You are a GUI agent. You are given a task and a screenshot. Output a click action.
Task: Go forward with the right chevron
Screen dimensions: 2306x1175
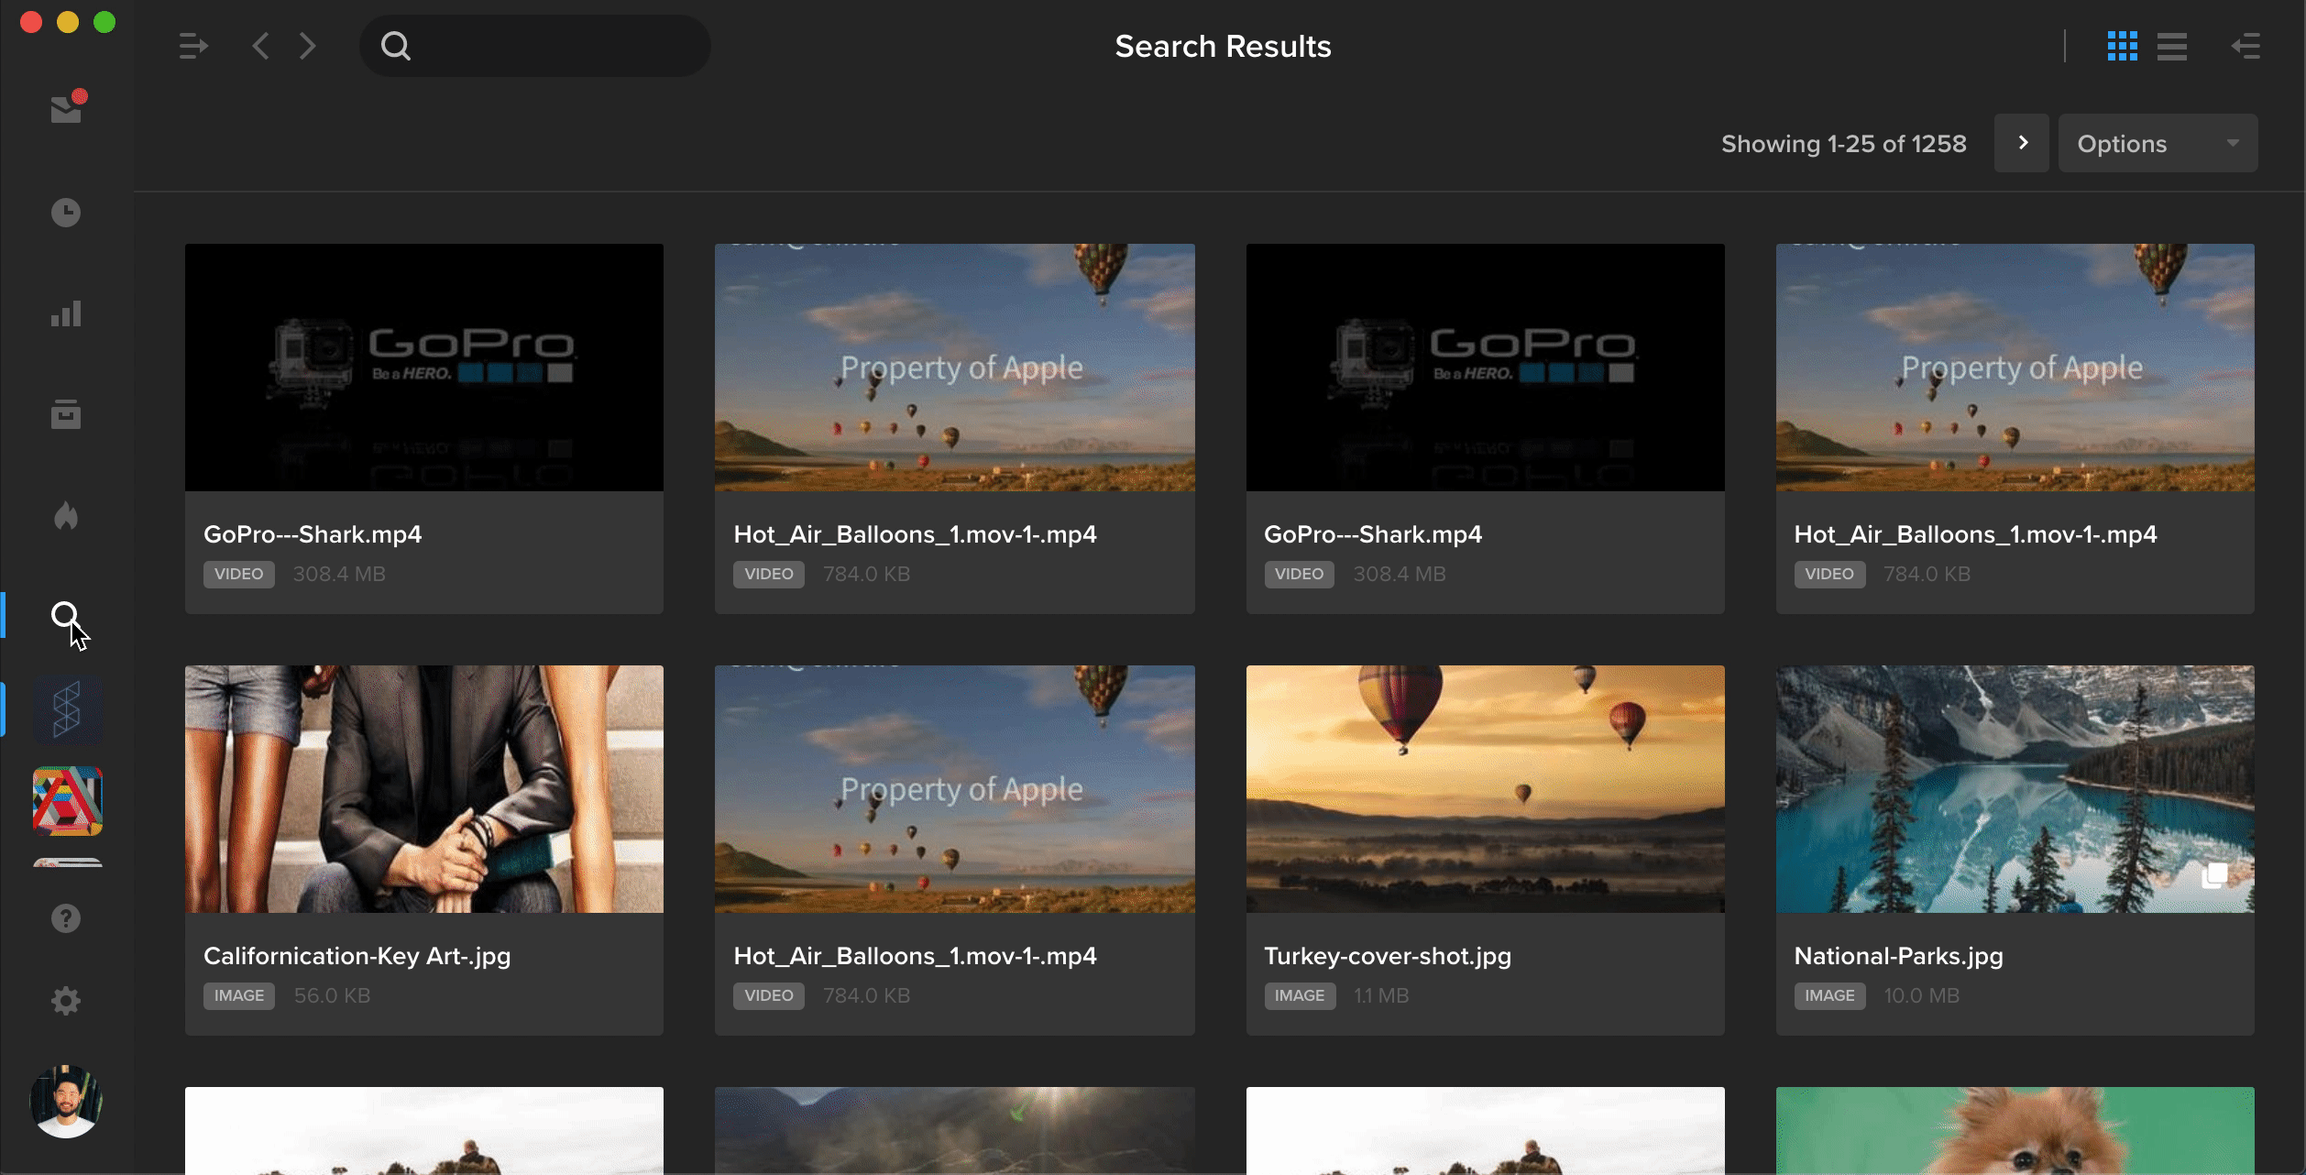point(308,46)
